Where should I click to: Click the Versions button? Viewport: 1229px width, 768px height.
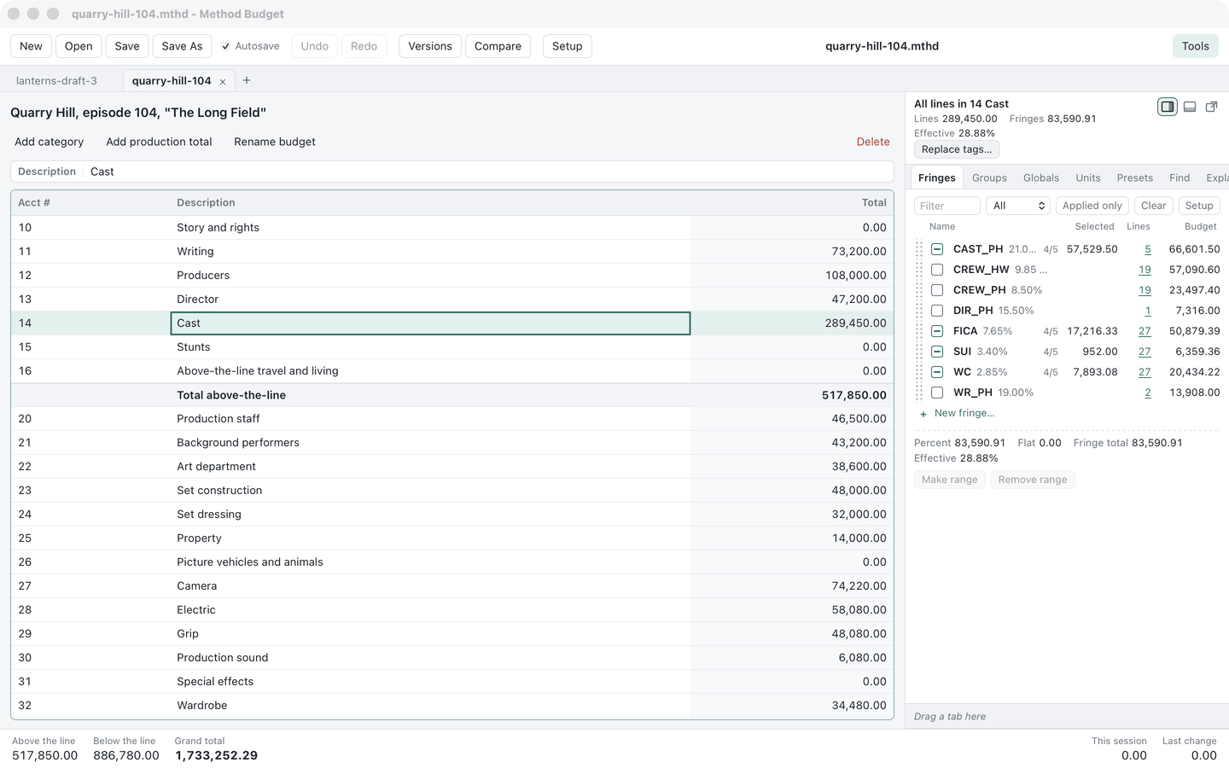tap(430, 46)
